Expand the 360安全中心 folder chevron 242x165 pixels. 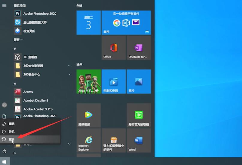coord(69,74)
